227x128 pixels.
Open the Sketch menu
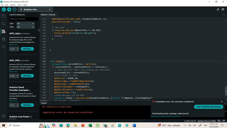pos(13,5)
